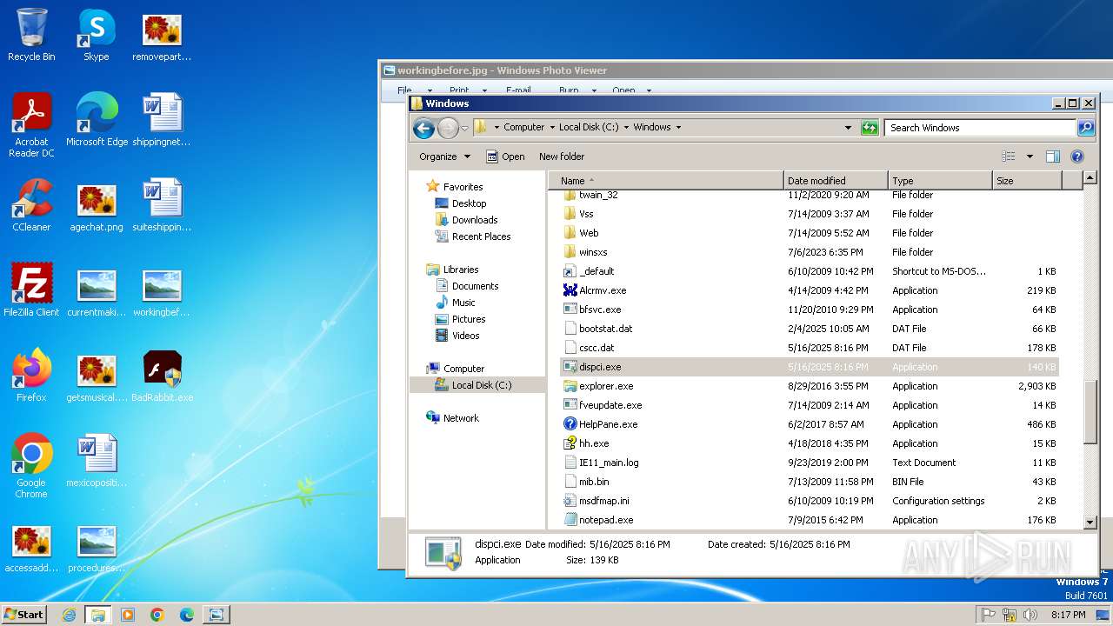Open the Recycle Bin desktop icon

point(31,37)
